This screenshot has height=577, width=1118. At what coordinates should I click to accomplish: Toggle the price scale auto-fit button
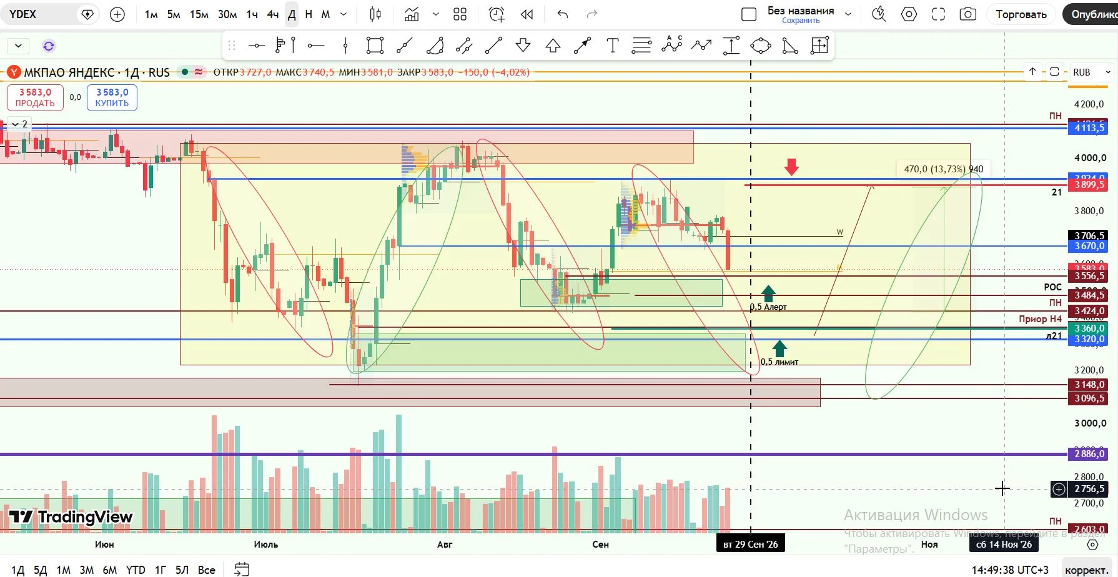tap(1054, 72)
